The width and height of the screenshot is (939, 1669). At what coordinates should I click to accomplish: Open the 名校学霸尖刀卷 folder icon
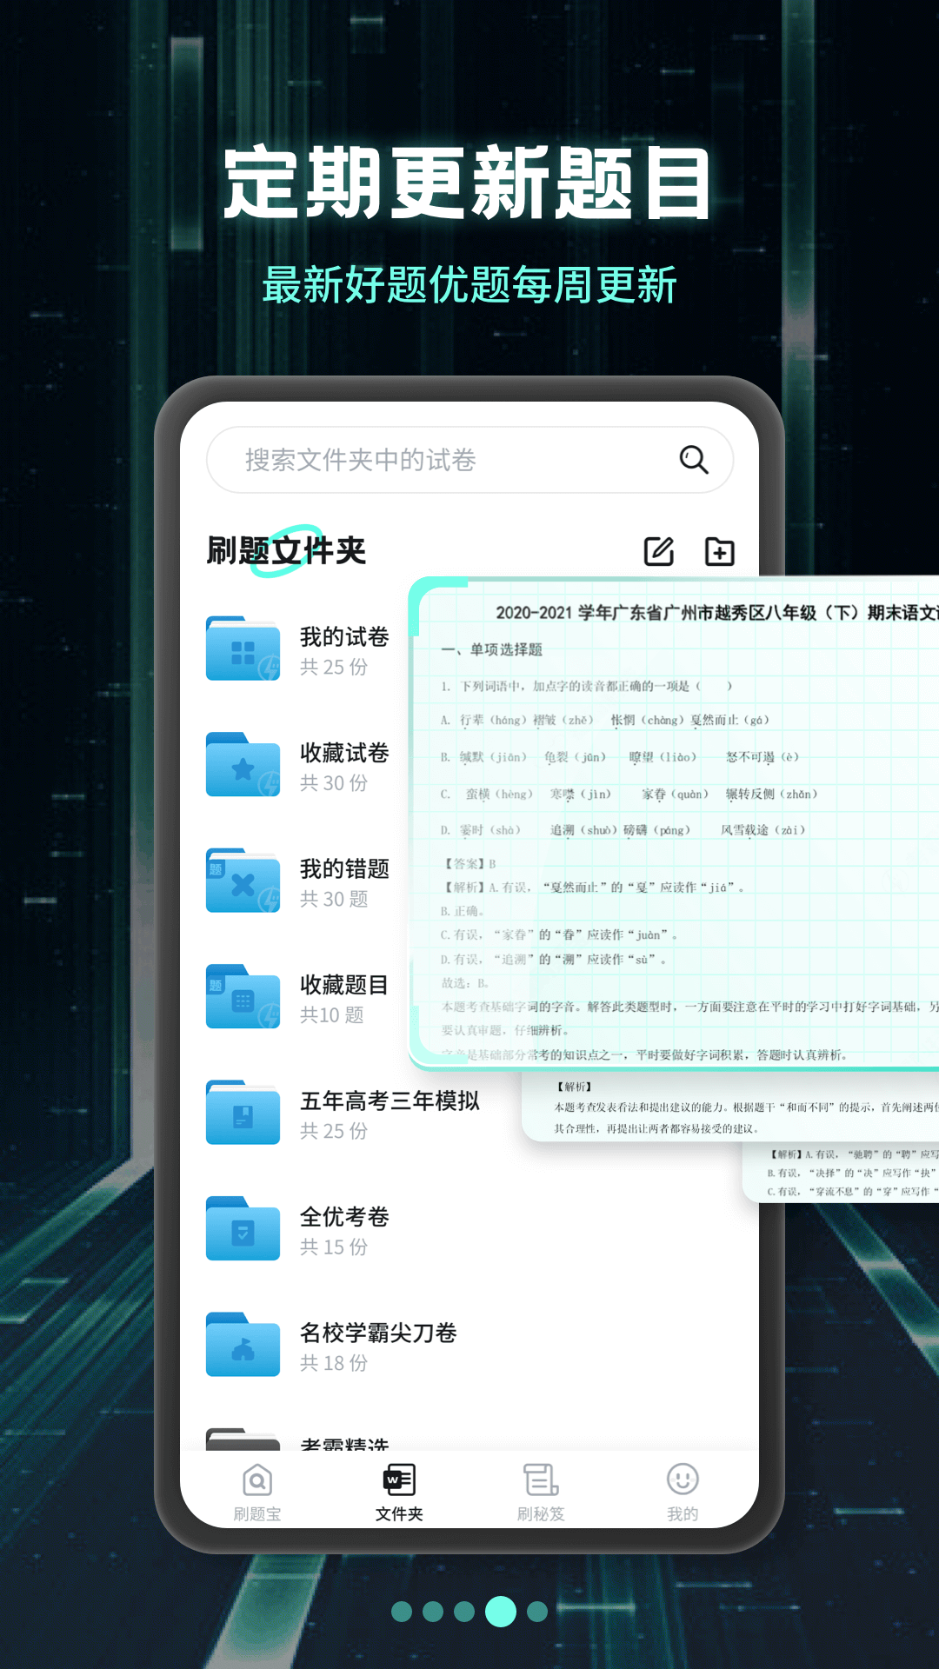click(243, 1346)
